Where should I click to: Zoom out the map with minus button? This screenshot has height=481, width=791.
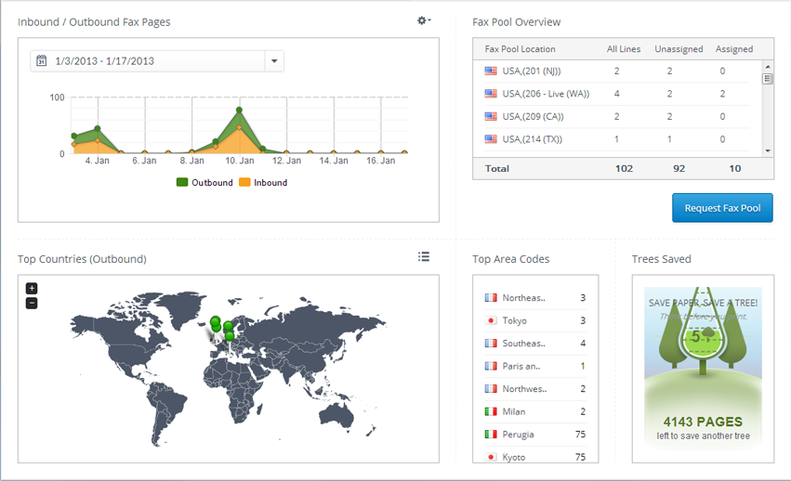[32, 303]
